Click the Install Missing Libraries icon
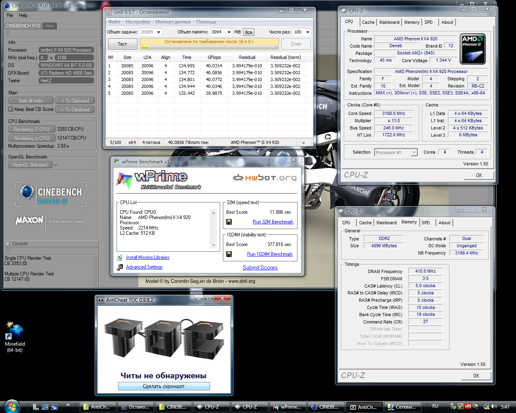The image size is (516, 413). (x=120, y=257)
